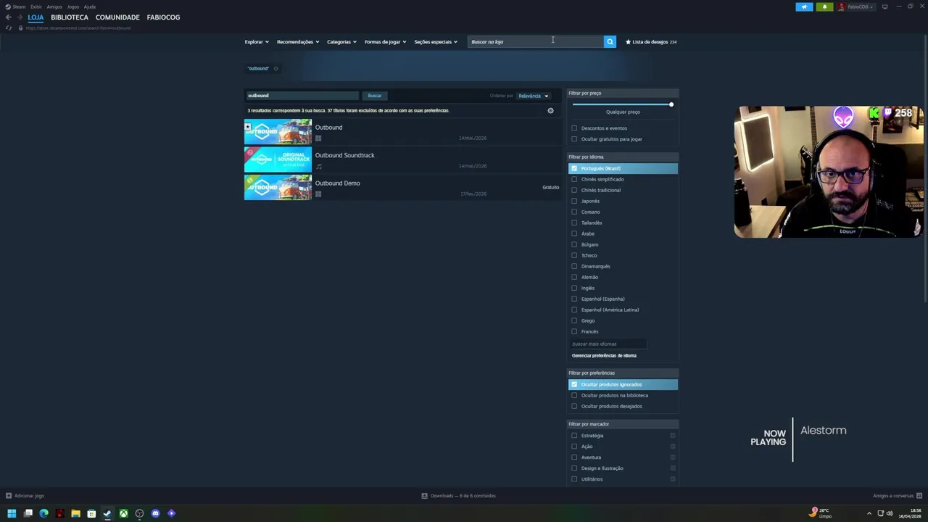Switch to Big Picture mode monitor icon
Viewport: 928px width, 522px height.
click(x=884, y=7)
